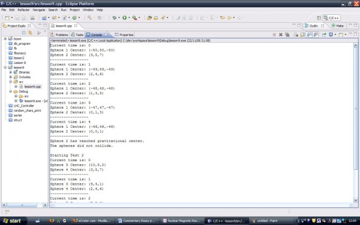This screenshot has width=360, height=225.
Task: Click the Save icon in the toolbar
Action: (17, 18)
